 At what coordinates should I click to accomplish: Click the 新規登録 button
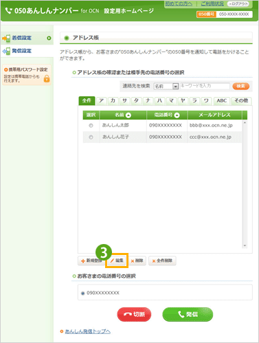tap(91, 261)
